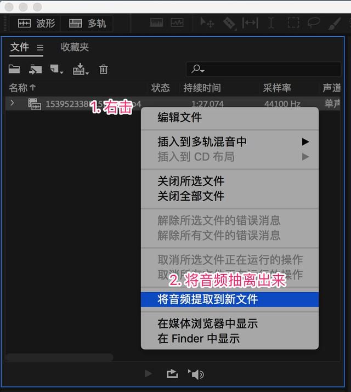Open the 收藏夹 tab
The width and height of the screenshot is (351, 392).
pyautogui.click(x=75, y=47)
